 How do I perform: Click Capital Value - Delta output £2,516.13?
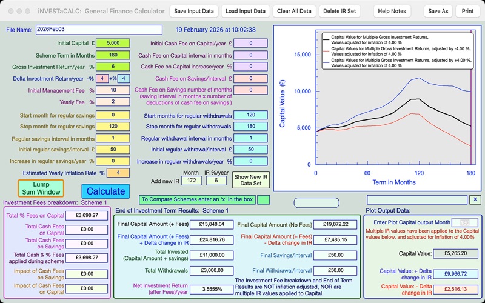click(455, 290)
